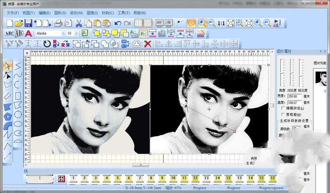330x193 pixels.
Task: Close the 图片属性 panel
Action: pos(325,51)
